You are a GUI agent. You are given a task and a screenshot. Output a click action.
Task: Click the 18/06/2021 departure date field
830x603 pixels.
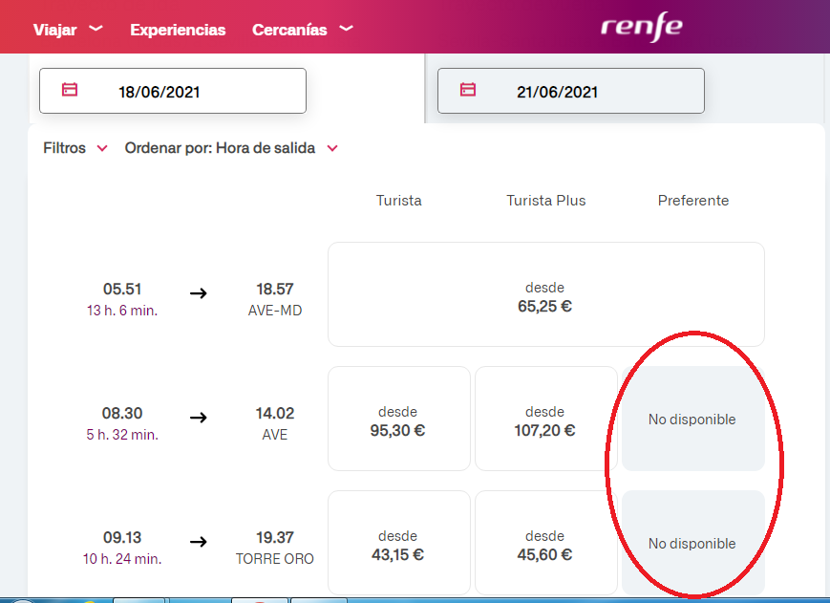coord(173,91)
